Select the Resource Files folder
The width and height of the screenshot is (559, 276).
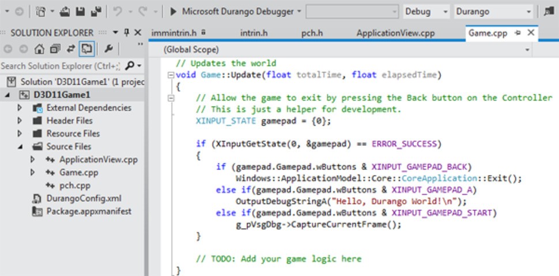(73, 133)
